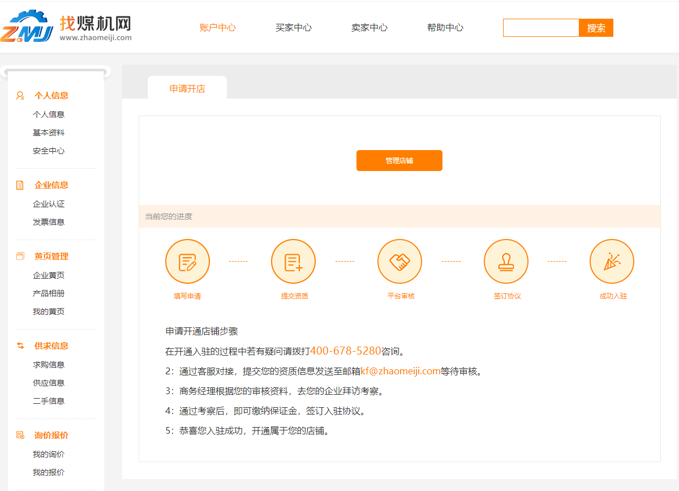Screen dimensions: 679x491
Task: Click the 提交资质 document icon
Action: [x=293, y=261]
